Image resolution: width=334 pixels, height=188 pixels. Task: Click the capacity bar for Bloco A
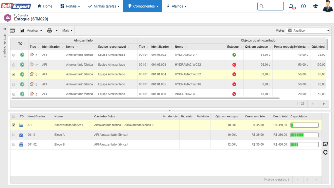point(304,135)
